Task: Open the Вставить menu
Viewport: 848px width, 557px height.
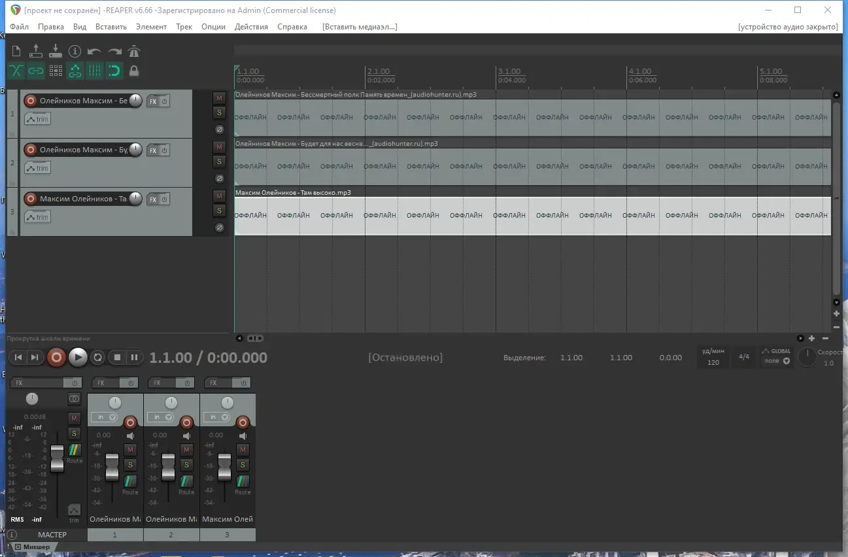Action: [111, 27]
